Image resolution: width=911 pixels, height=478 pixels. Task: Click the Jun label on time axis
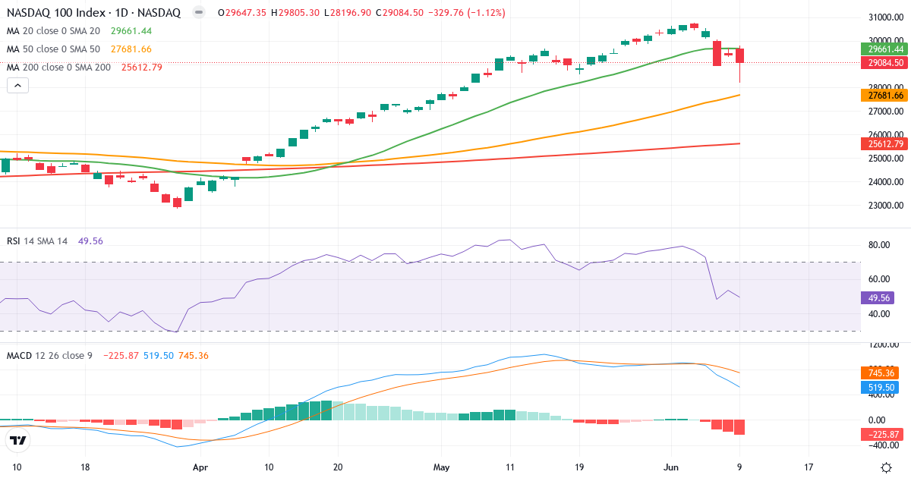click(670, 467)
